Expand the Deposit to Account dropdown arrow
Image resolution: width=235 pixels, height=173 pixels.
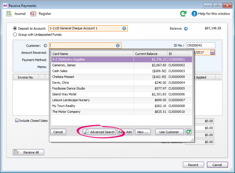click(124, 28)
